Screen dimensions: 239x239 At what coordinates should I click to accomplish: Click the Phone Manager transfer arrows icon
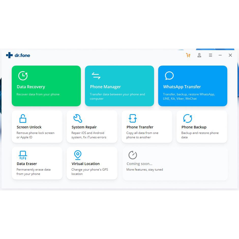pyautogui.click(x=96, y=76)
